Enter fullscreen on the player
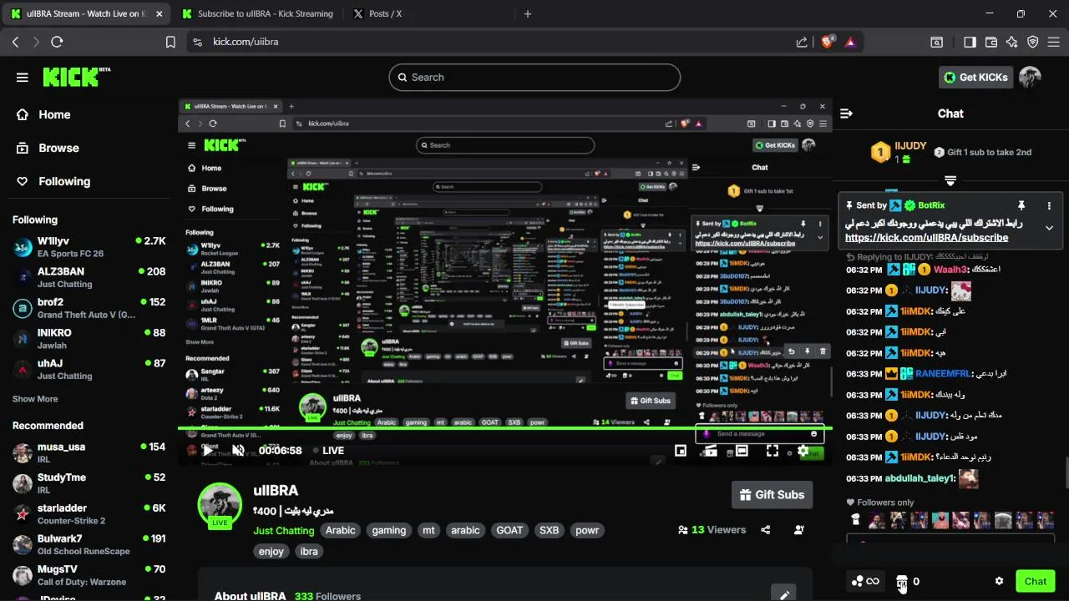 773,451
